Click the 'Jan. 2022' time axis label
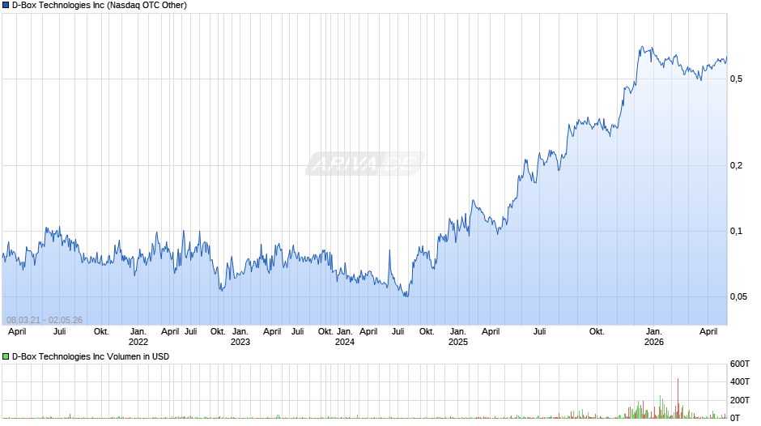 pos(138,337)
